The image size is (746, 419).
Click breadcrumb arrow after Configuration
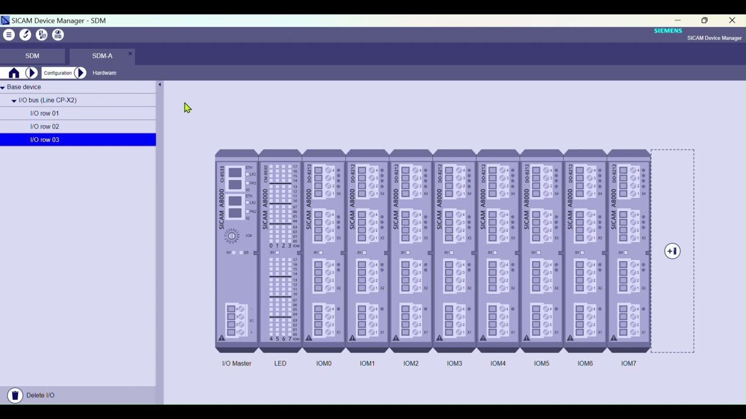click(80, 73)
